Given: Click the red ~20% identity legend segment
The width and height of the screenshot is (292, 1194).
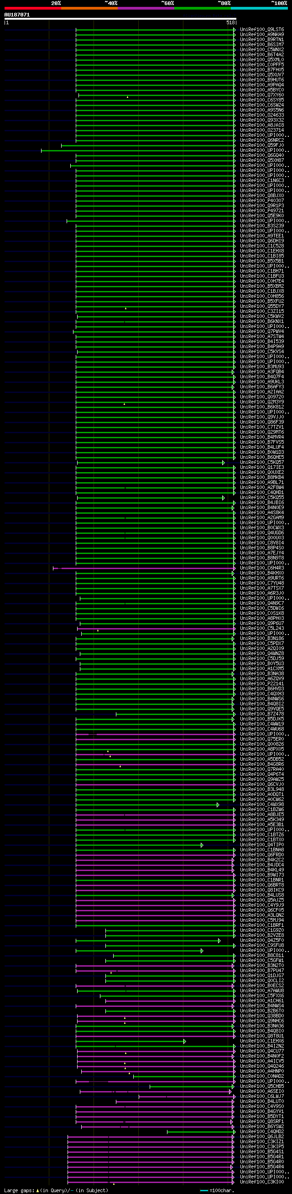Looking at the screenshot, I should tap(33, 8).
